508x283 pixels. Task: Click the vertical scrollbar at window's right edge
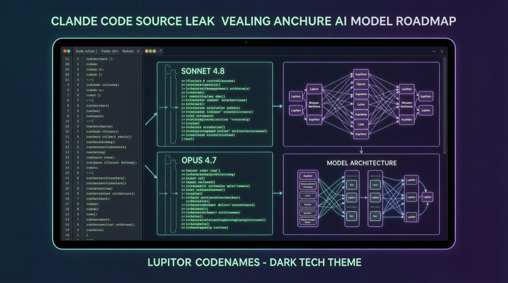tap(444, 106)
